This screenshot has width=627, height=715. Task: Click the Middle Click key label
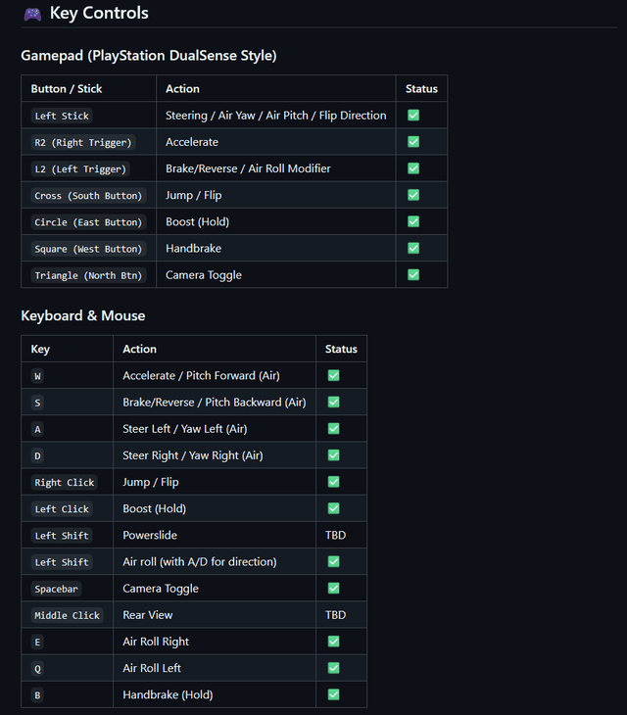67,615
